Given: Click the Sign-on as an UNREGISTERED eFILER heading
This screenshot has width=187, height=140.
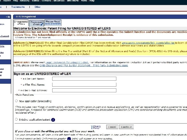Looking at the screenshot, I should tap(42, 74).
